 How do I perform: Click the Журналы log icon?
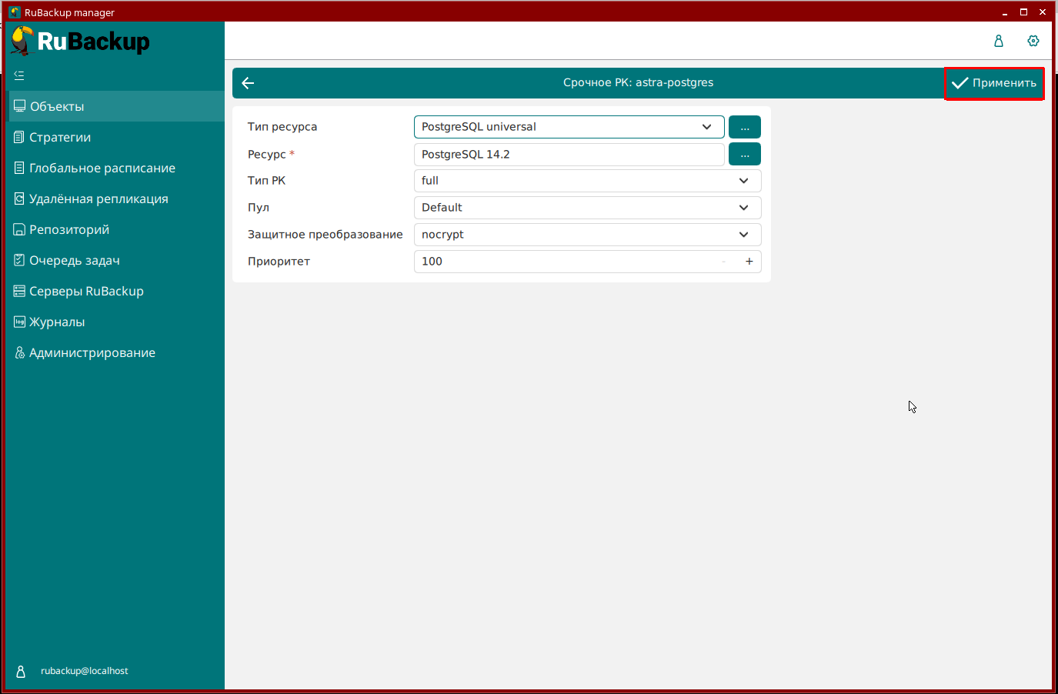[19, 322]
